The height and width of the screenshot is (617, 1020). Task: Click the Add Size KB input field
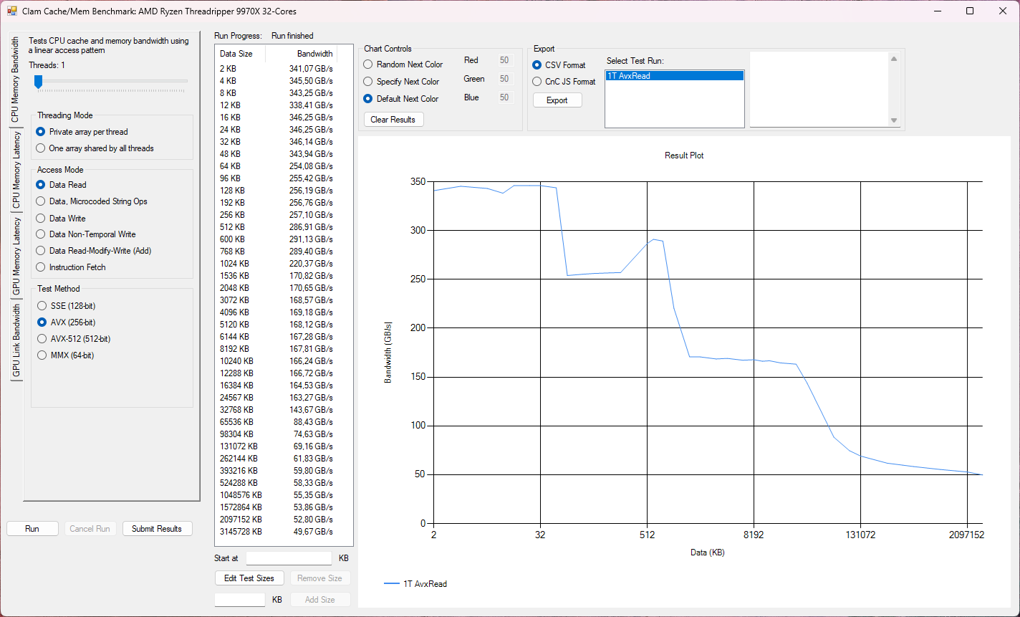[x=240, y=600]
